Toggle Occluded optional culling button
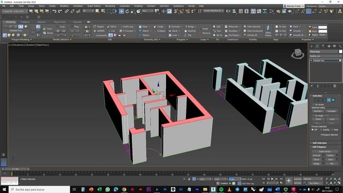 tap(331, 111)
